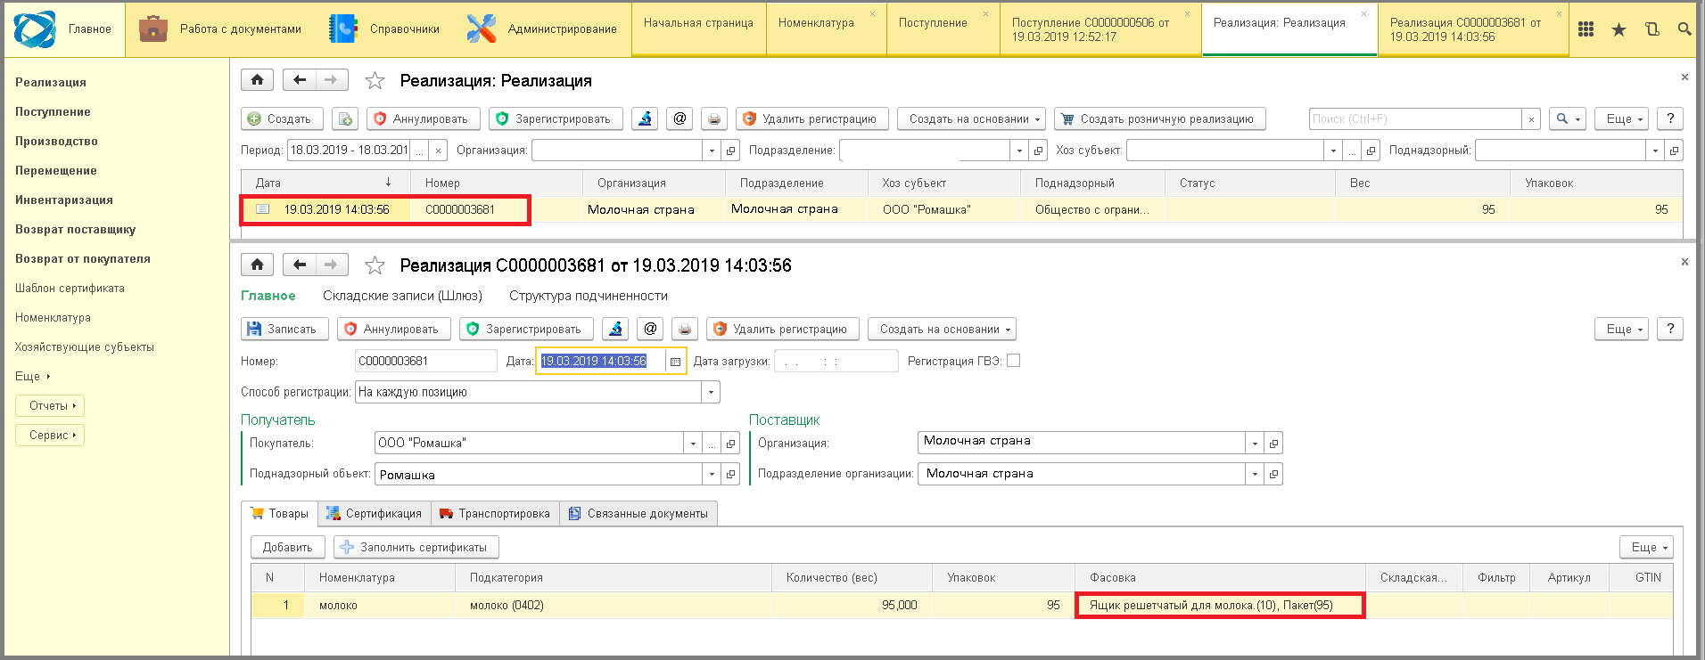Click the Заполнить сертификаты button

[416, 547]
